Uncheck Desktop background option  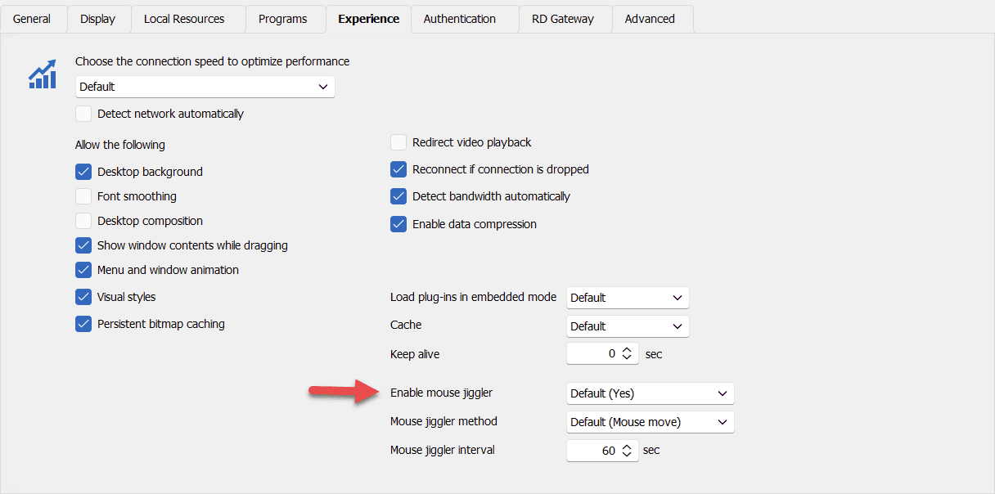click(x=83, y=172)
